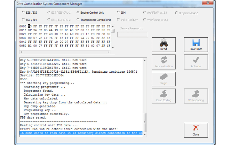Click log panel scroll up arrow

click(145, 60)
